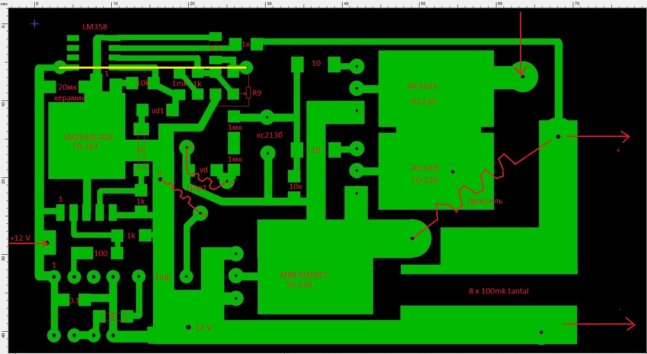Select the кс213б zener diode label

(269, 135)
